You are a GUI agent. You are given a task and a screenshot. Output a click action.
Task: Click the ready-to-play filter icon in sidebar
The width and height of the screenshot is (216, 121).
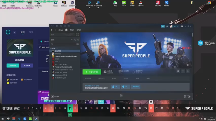(x=78, y=40)
